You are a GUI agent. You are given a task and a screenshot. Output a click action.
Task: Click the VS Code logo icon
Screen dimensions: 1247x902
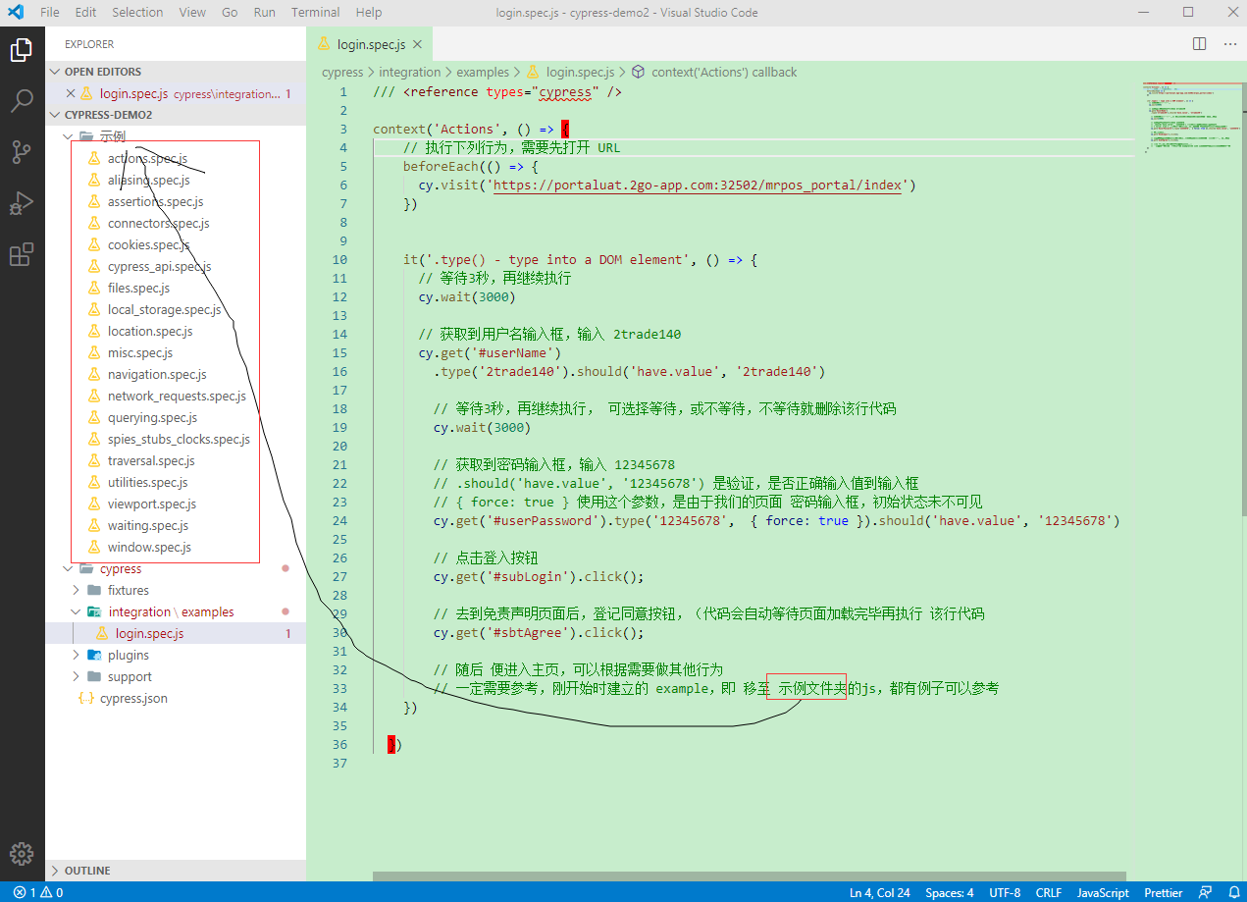click(x=15, y=12)
